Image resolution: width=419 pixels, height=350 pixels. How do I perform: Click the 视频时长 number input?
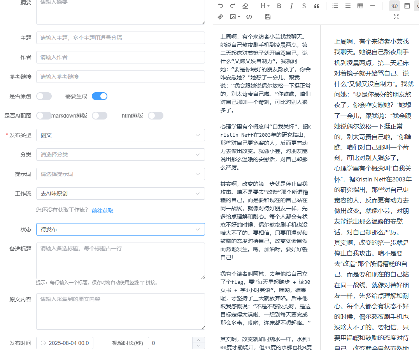click(170, 343)
